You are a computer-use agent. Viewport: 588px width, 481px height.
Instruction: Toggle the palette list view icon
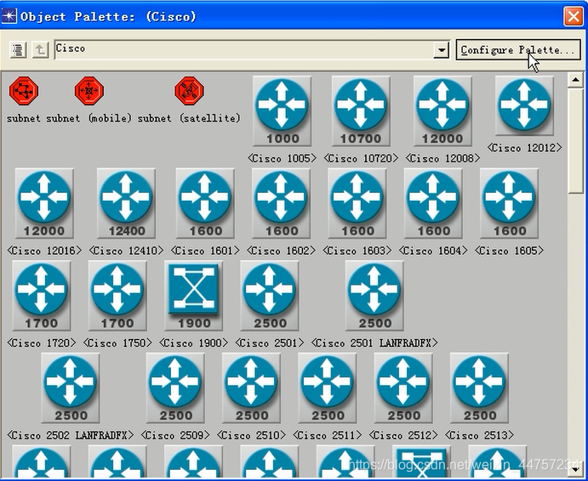(18, 50)
